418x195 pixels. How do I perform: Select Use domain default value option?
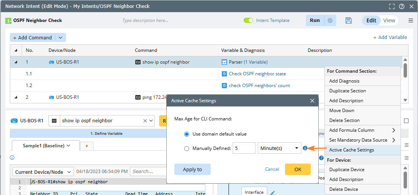186,134
